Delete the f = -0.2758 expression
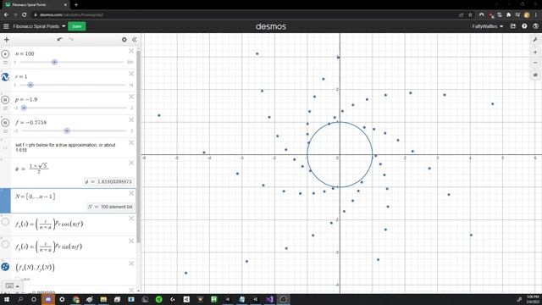The width and height of the screenshot is (542, 305). 131,119
